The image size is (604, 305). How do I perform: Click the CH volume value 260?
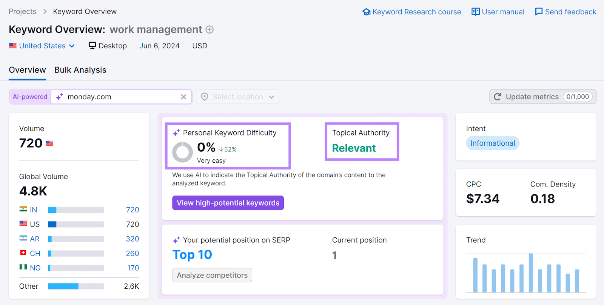click(133, 254)
